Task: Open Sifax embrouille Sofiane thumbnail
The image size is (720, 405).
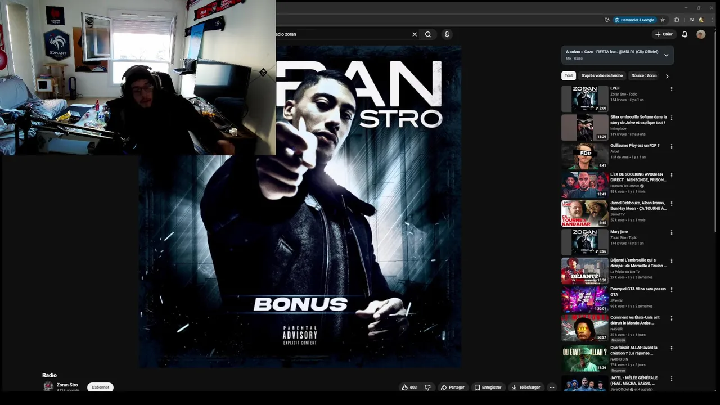Action: [x=584, y=127]
